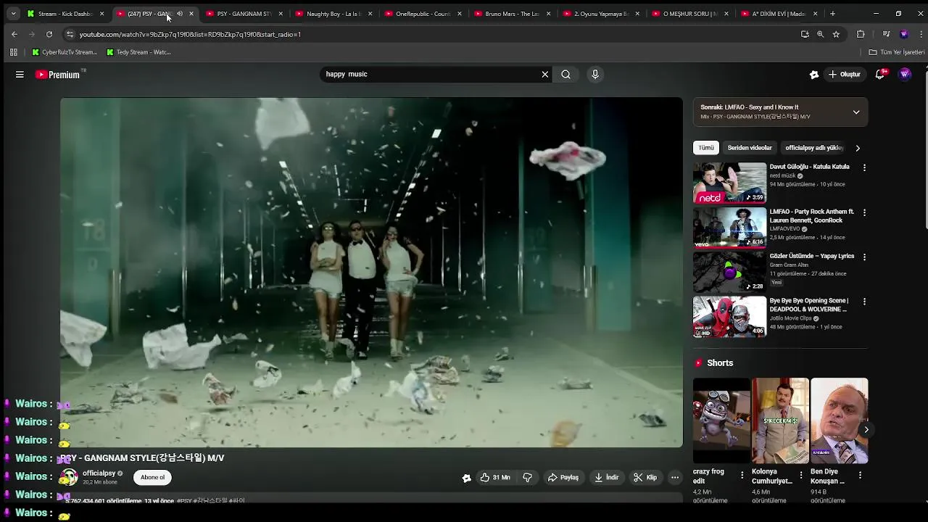The height and width of the screenshot is (522, 928).
Task: Bookmark this page with star icon
Action: [x=836, y=34]
